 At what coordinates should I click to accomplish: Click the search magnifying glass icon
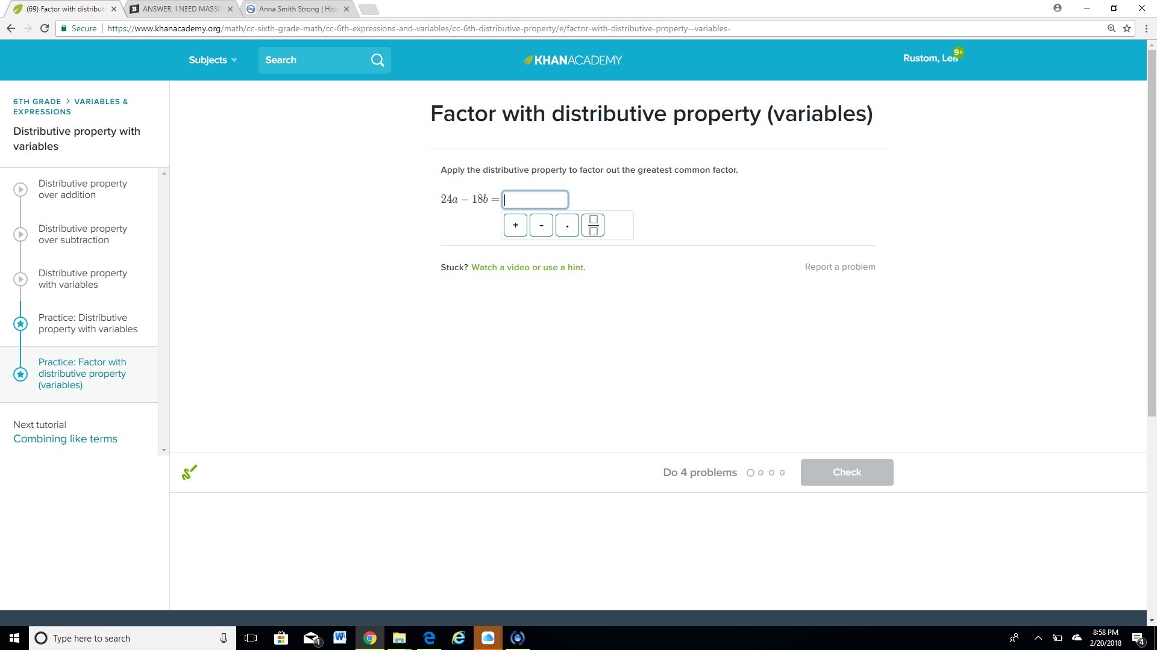pos(377,60)
